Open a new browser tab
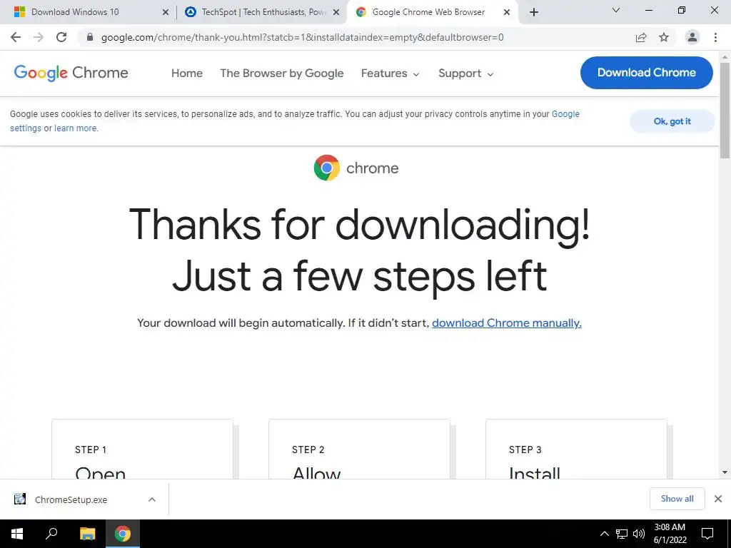731x548 pixels. pyautogui.click(x=534, y=12)
